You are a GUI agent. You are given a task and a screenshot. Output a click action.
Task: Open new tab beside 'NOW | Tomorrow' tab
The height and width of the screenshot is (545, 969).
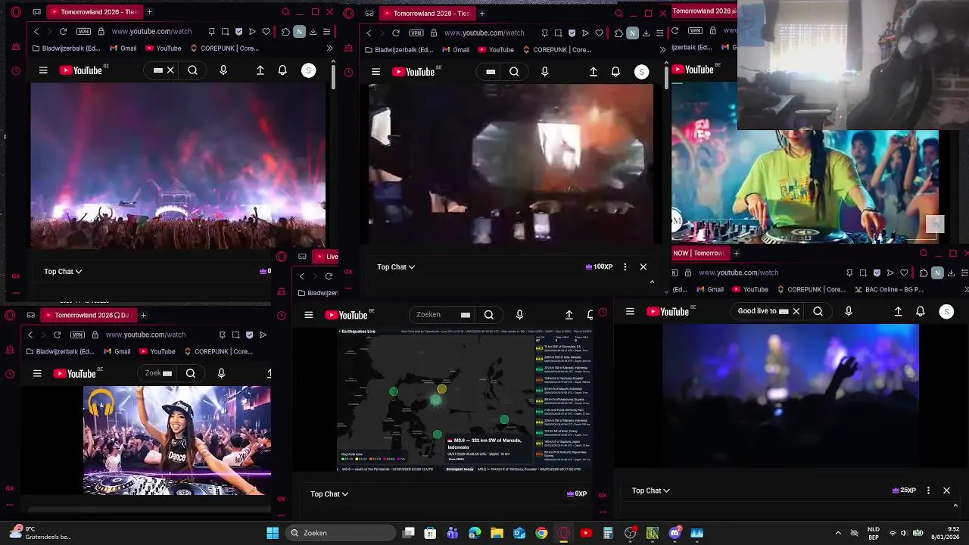(x=736, y=253)
